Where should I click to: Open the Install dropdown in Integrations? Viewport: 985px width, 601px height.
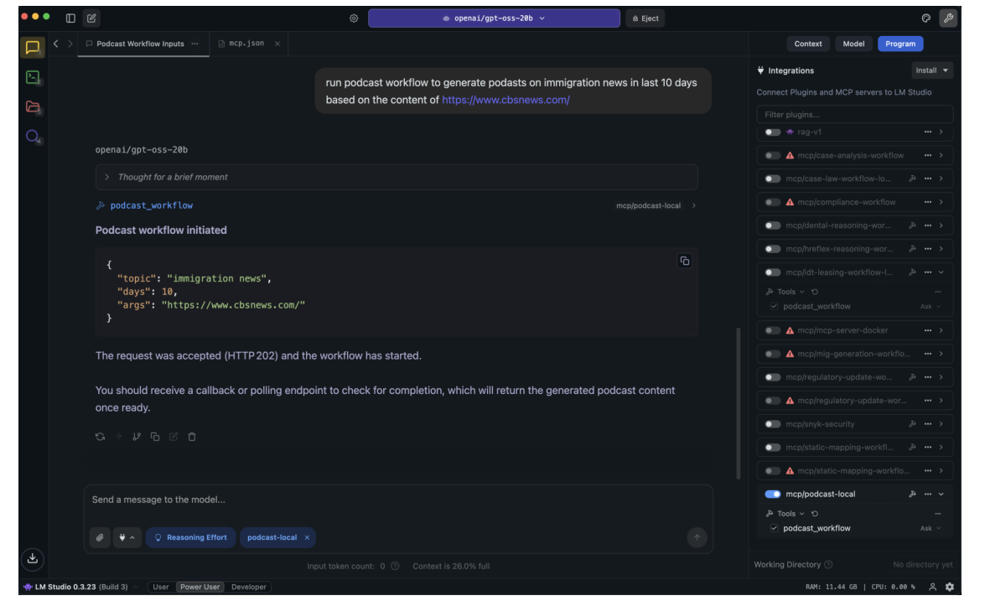coord(932,70)
